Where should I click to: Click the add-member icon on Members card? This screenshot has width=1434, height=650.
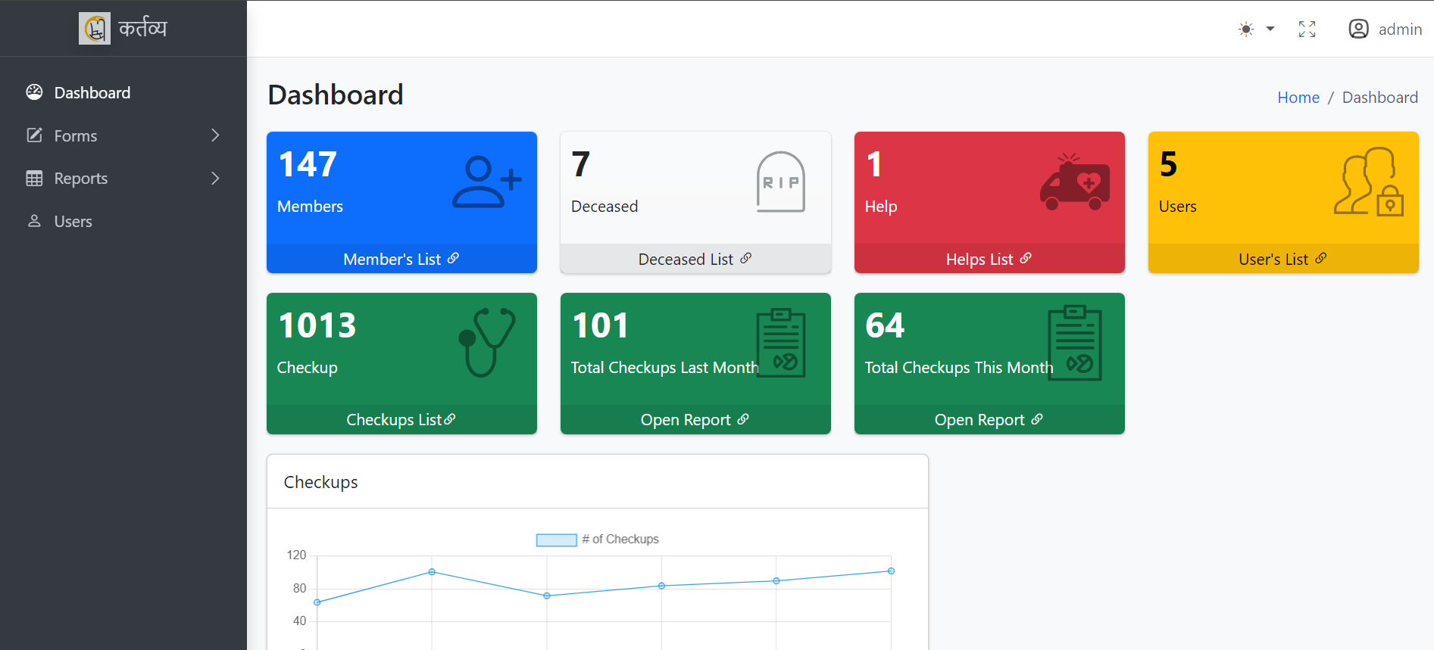[x=486, y=182]
